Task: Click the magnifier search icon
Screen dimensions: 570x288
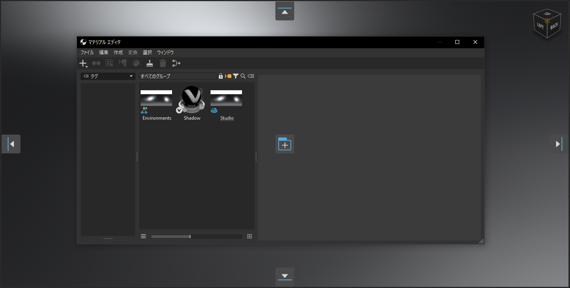Action: pos(243,76)
